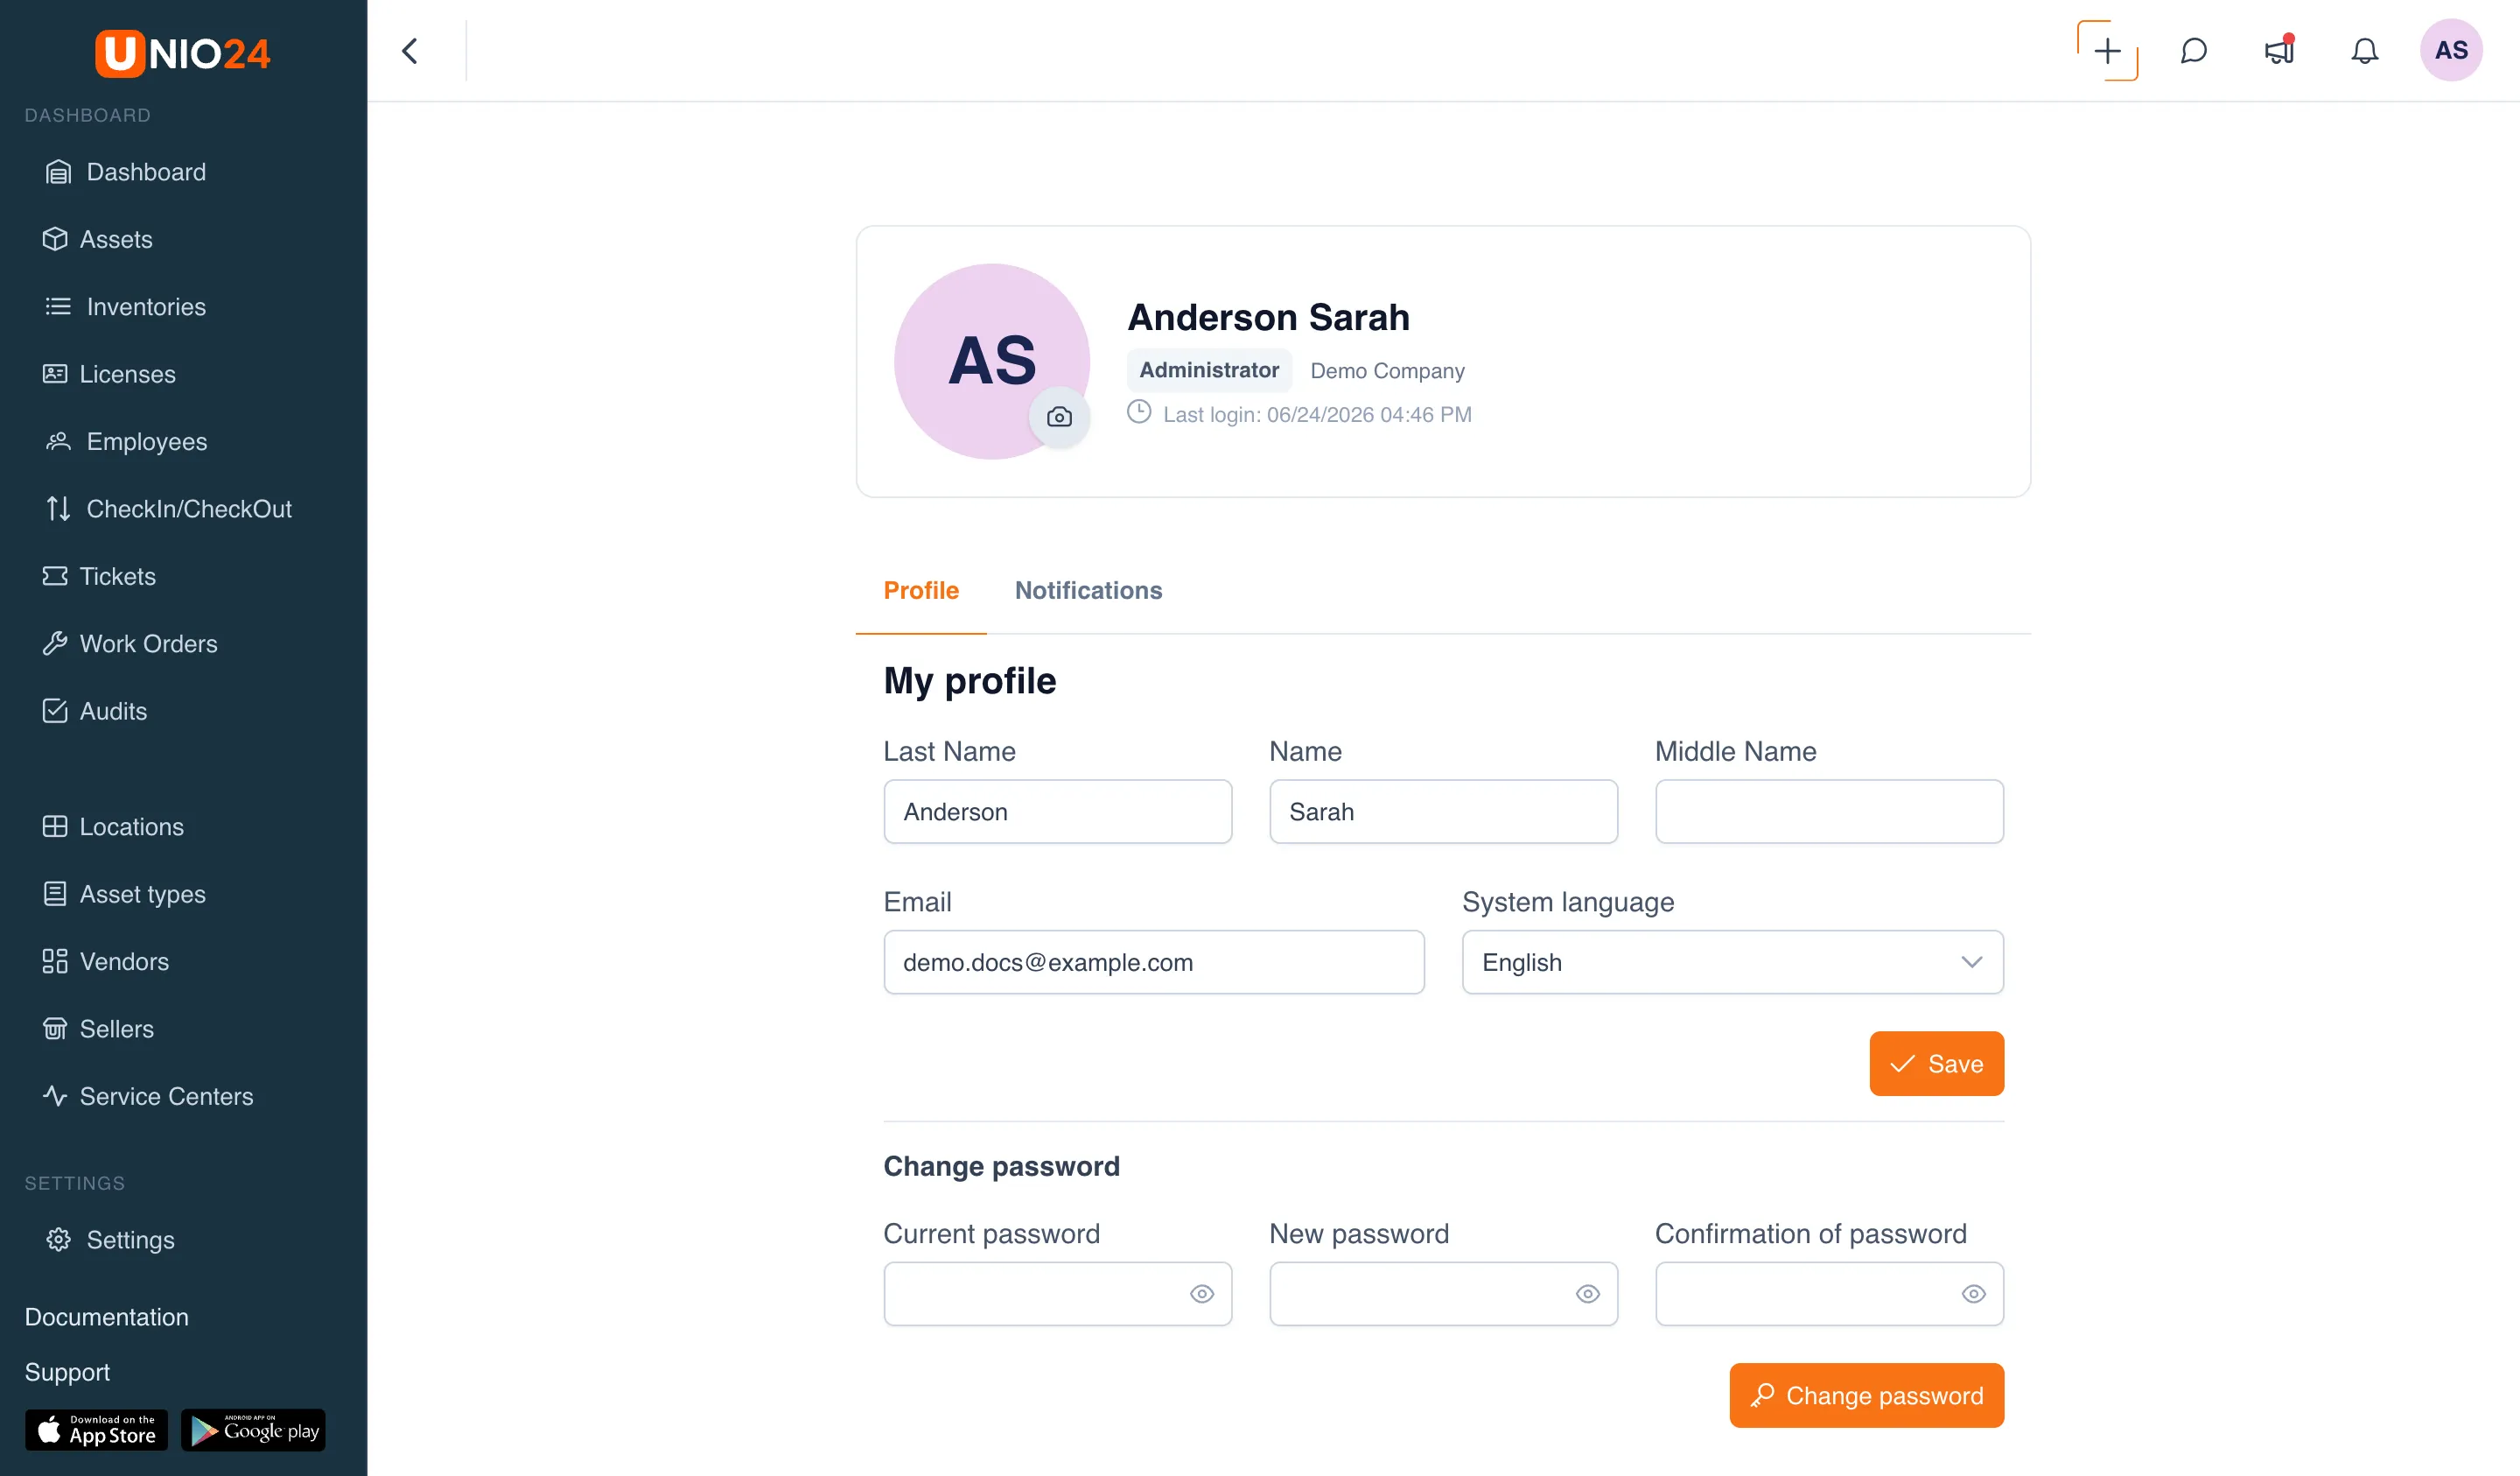
Task: Switch to the Profile tab
Action: coord(921,590)
